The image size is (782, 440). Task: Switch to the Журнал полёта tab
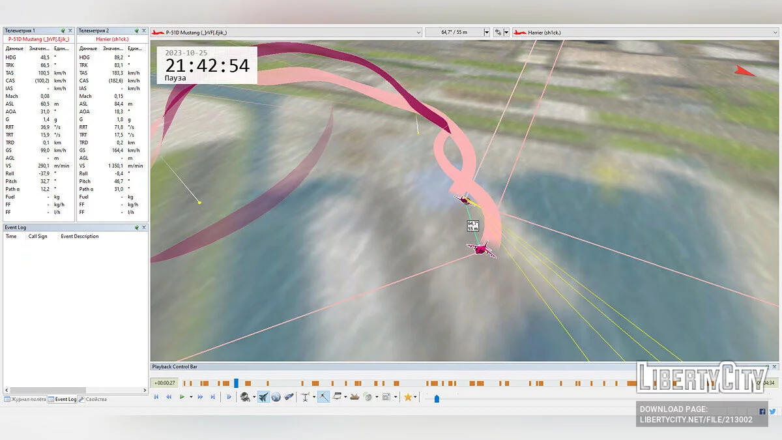point(26,400)
